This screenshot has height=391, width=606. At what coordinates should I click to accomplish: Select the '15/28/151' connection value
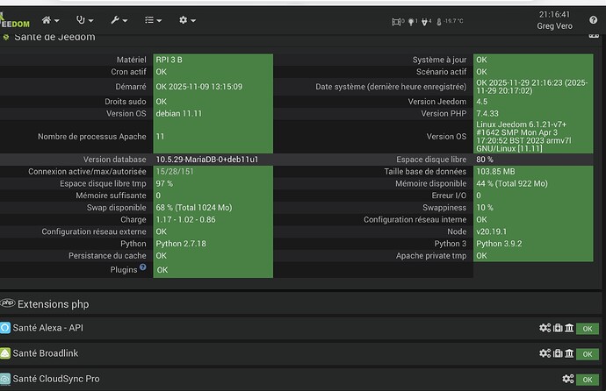point(175,172)
